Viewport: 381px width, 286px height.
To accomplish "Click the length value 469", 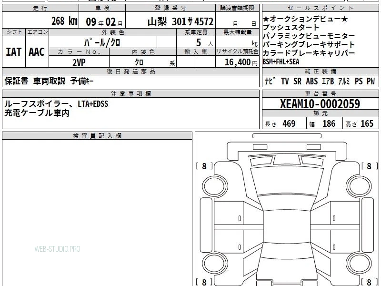I will [x=289, y=123].
